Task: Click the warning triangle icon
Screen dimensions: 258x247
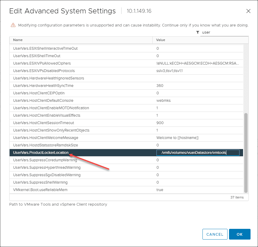Action: click(13, 25)
